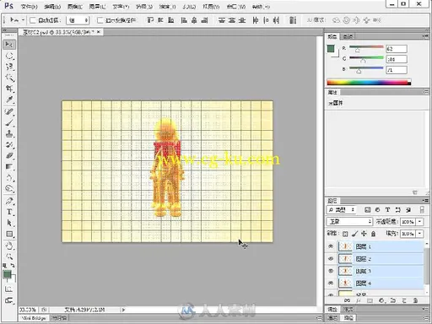Open the Layers panel flyout menu
Screen dimensions: 432x324
[x=425, y=201]
